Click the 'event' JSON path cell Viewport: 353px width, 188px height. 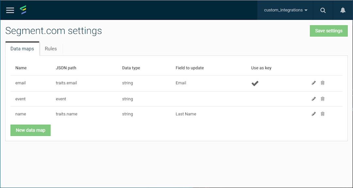point(61,99)
